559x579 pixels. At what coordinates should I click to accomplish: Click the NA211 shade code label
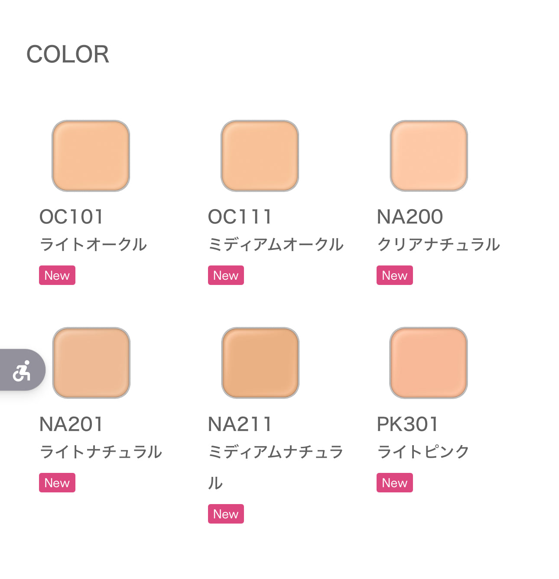click(x=240, y=424)
